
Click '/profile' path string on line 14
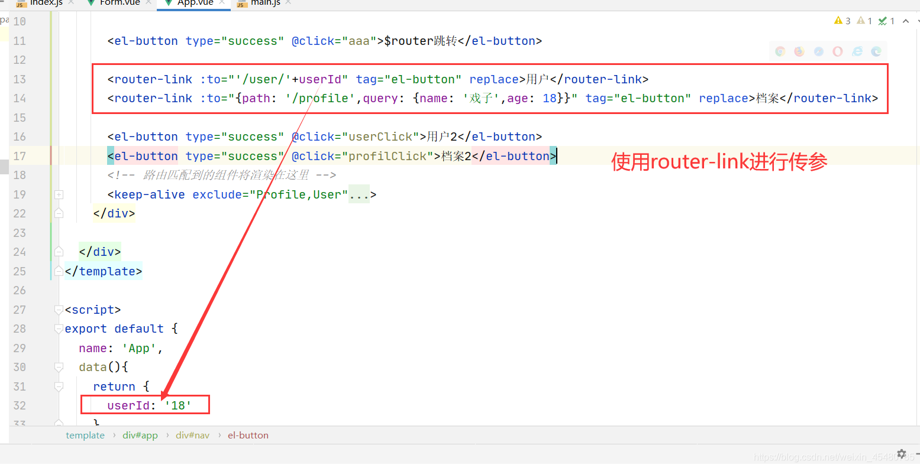click(320, 98)
